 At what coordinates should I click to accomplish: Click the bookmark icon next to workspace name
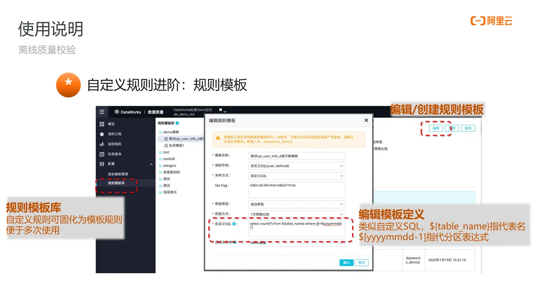pyautogui.click(x=220, y=110)
